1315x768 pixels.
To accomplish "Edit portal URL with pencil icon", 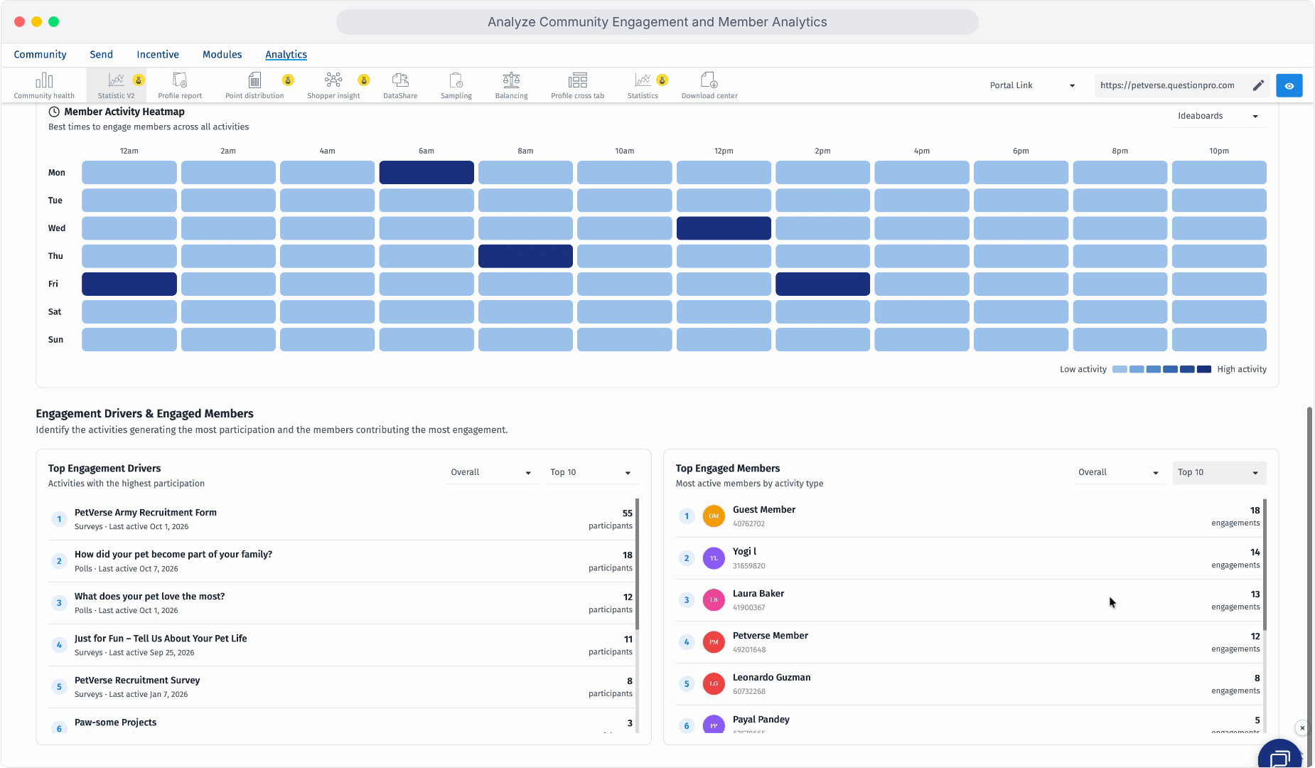I will pyautogui.click(x=1258, y=85).
